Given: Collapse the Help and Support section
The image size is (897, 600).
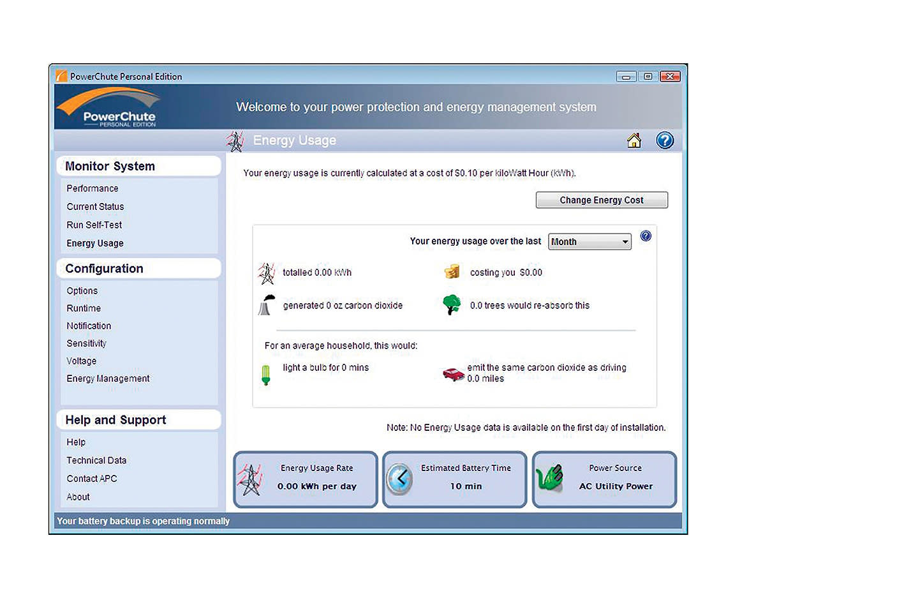Looking at the screenshot, I should pyautogui.click(x=115, y=419).
